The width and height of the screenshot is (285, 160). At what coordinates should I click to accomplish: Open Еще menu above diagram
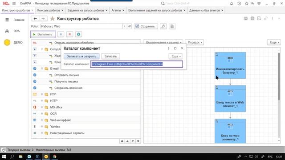[x=274, y=42]
